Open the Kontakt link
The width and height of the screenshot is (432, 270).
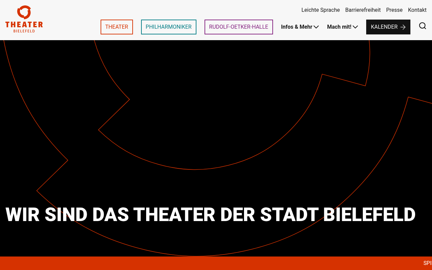417,10
